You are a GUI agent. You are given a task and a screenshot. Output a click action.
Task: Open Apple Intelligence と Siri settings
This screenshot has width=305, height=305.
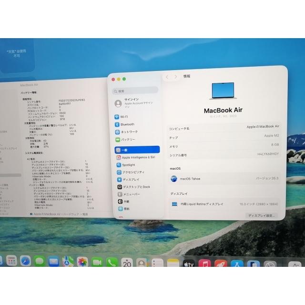point(137,157)
